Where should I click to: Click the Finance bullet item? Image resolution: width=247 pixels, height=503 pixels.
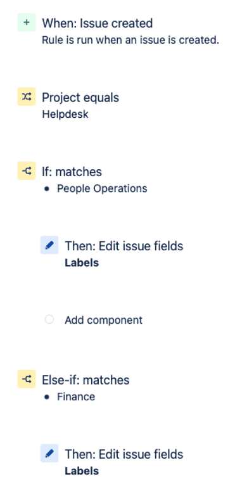tap(76, 397)
